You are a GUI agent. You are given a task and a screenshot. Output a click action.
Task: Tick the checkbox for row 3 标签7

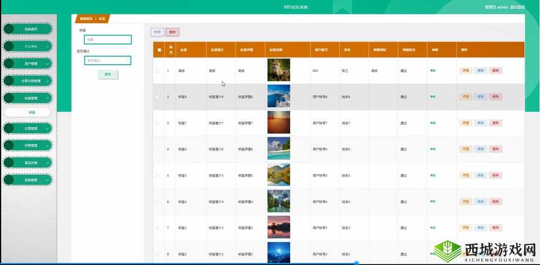tap(157, 123)
